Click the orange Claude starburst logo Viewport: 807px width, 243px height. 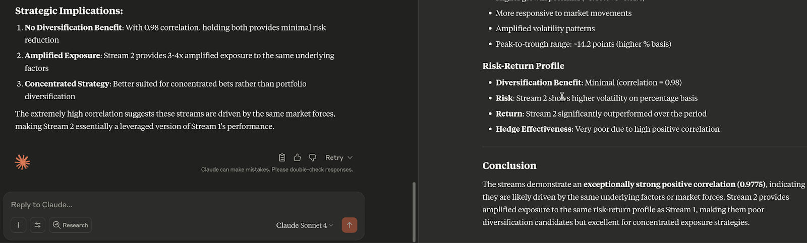(x=23, y=162)
